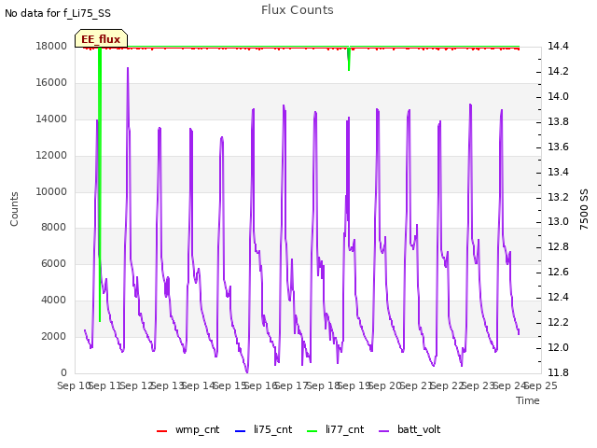Click the 14.0 tick on right axis
597x448 pixels.
[558, 96]
